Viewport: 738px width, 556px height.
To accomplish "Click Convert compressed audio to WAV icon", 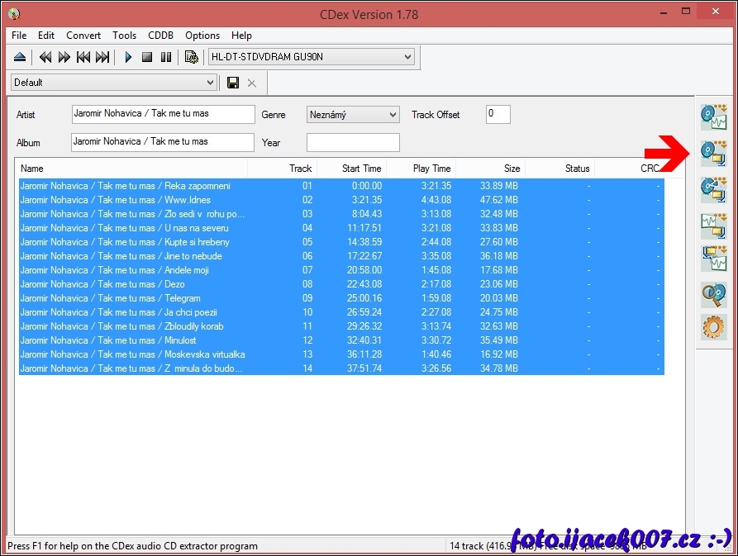I will pyautogui.click(x=712, y=259).
